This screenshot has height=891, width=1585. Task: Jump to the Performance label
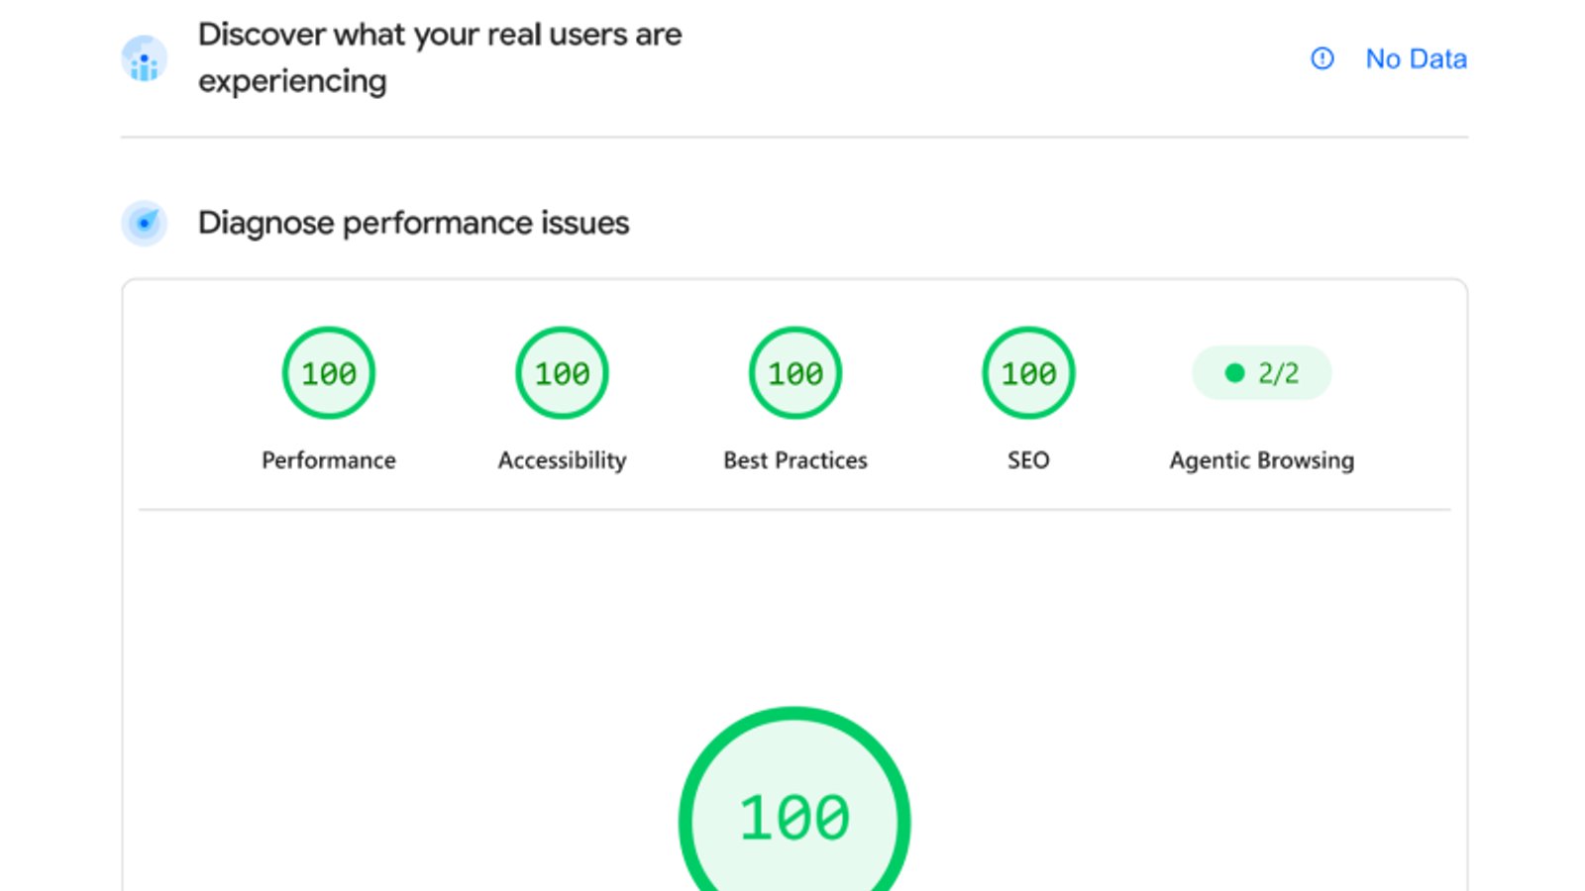[x=329, y=460]
